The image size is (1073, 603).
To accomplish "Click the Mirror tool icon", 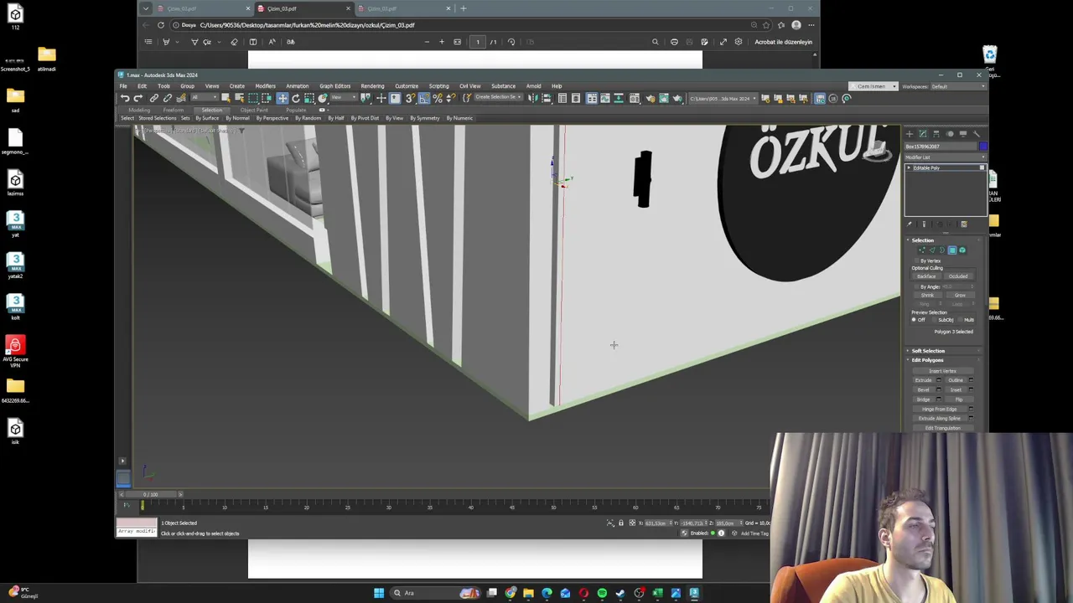I will (x=534, y=98).
